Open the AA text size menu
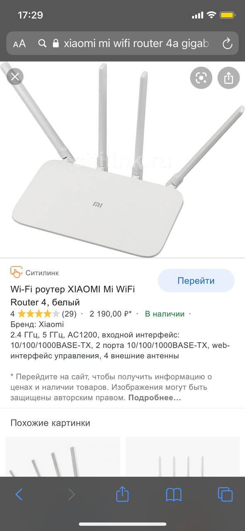This screenshot has height=531, width=245. (19, 44)
